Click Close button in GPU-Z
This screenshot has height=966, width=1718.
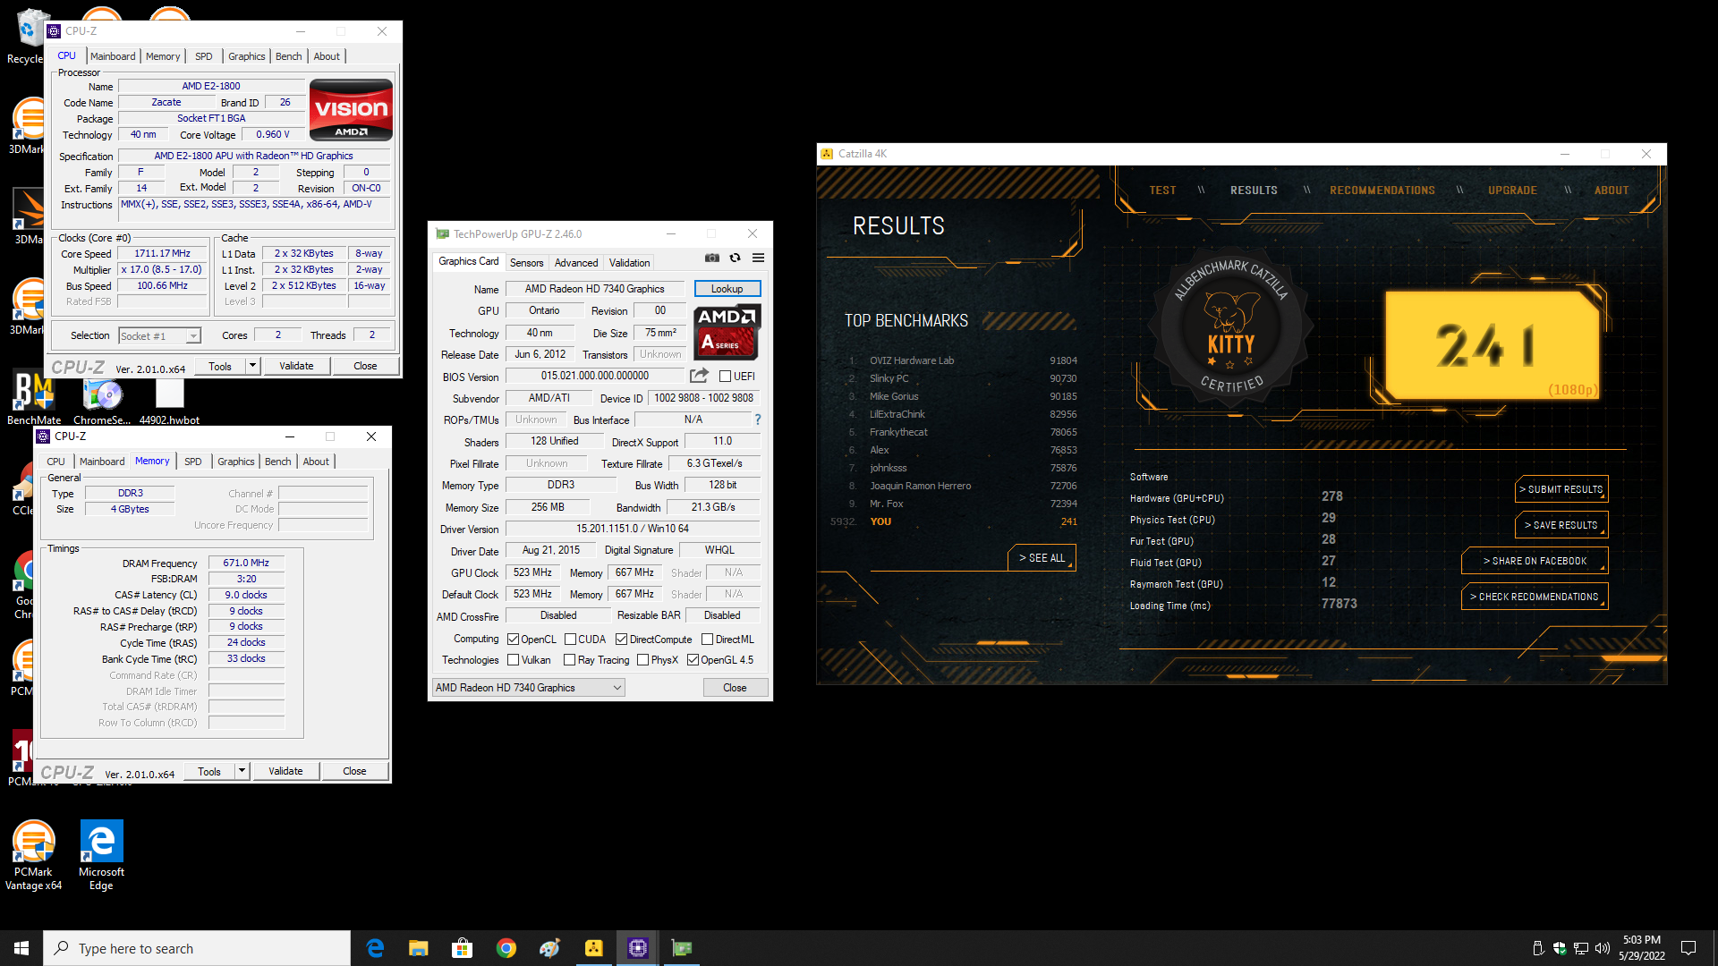pos(735,687)
